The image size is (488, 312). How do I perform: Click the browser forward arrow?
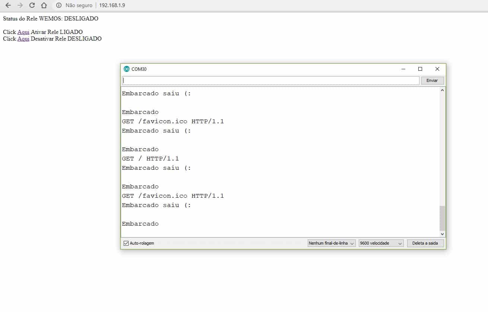[20, 5]
